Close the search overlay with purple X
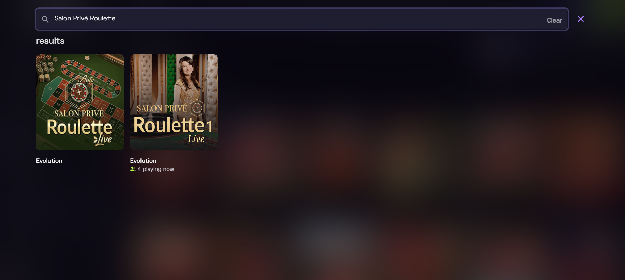 (x=581, y=19)
